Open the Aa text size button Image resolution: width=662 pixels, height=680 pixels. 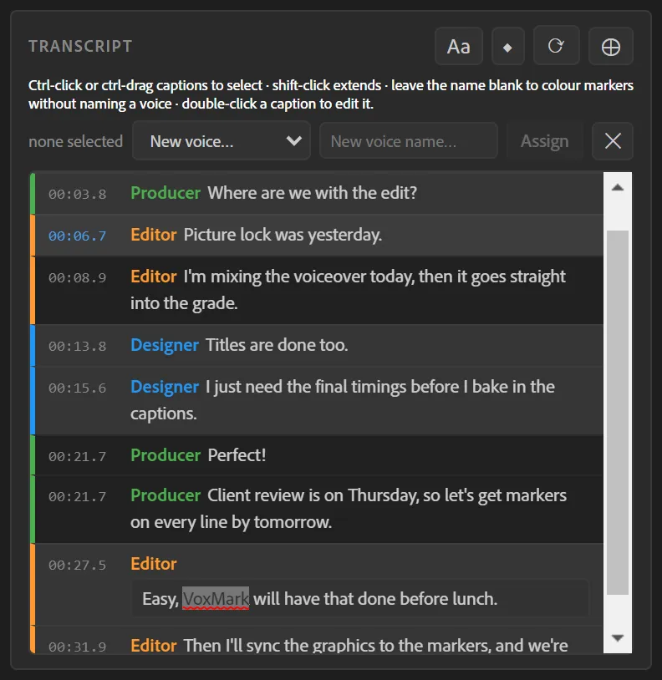[459, 46]
